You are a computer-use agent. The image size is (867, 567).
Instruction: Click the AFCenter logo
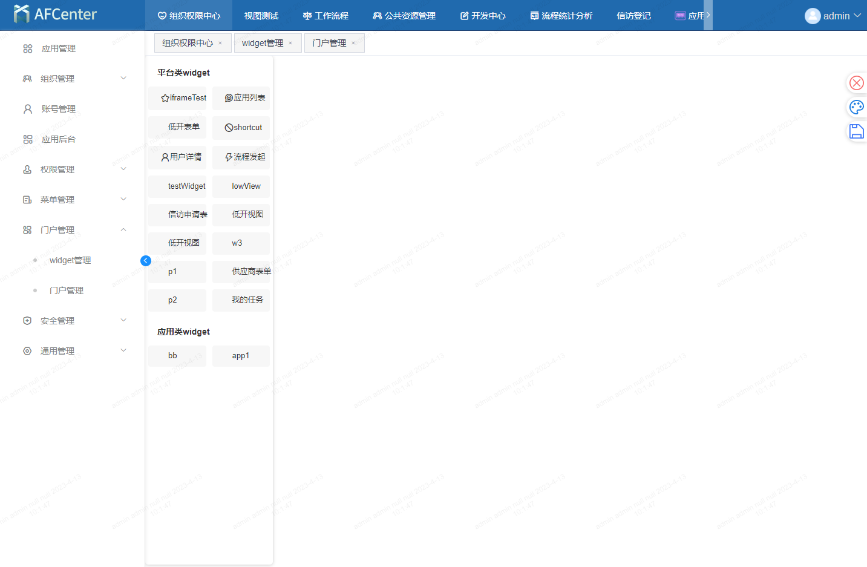(x=55, y=15)
